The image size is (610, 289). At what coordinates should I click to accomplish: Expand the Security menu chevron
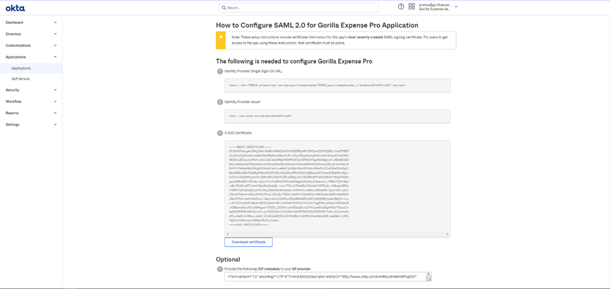tap(55, 90)
